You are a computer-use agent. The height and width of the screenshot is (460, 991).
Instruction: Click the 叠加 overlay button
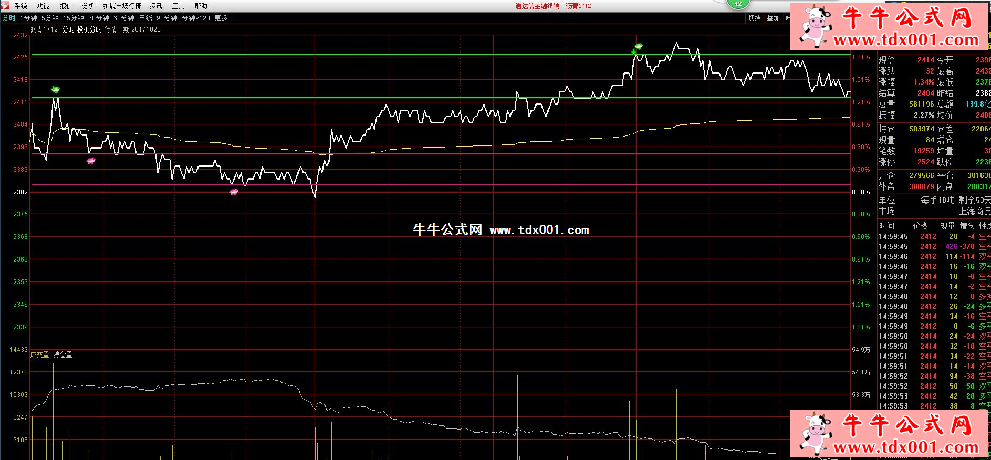[x=773, y=18]
